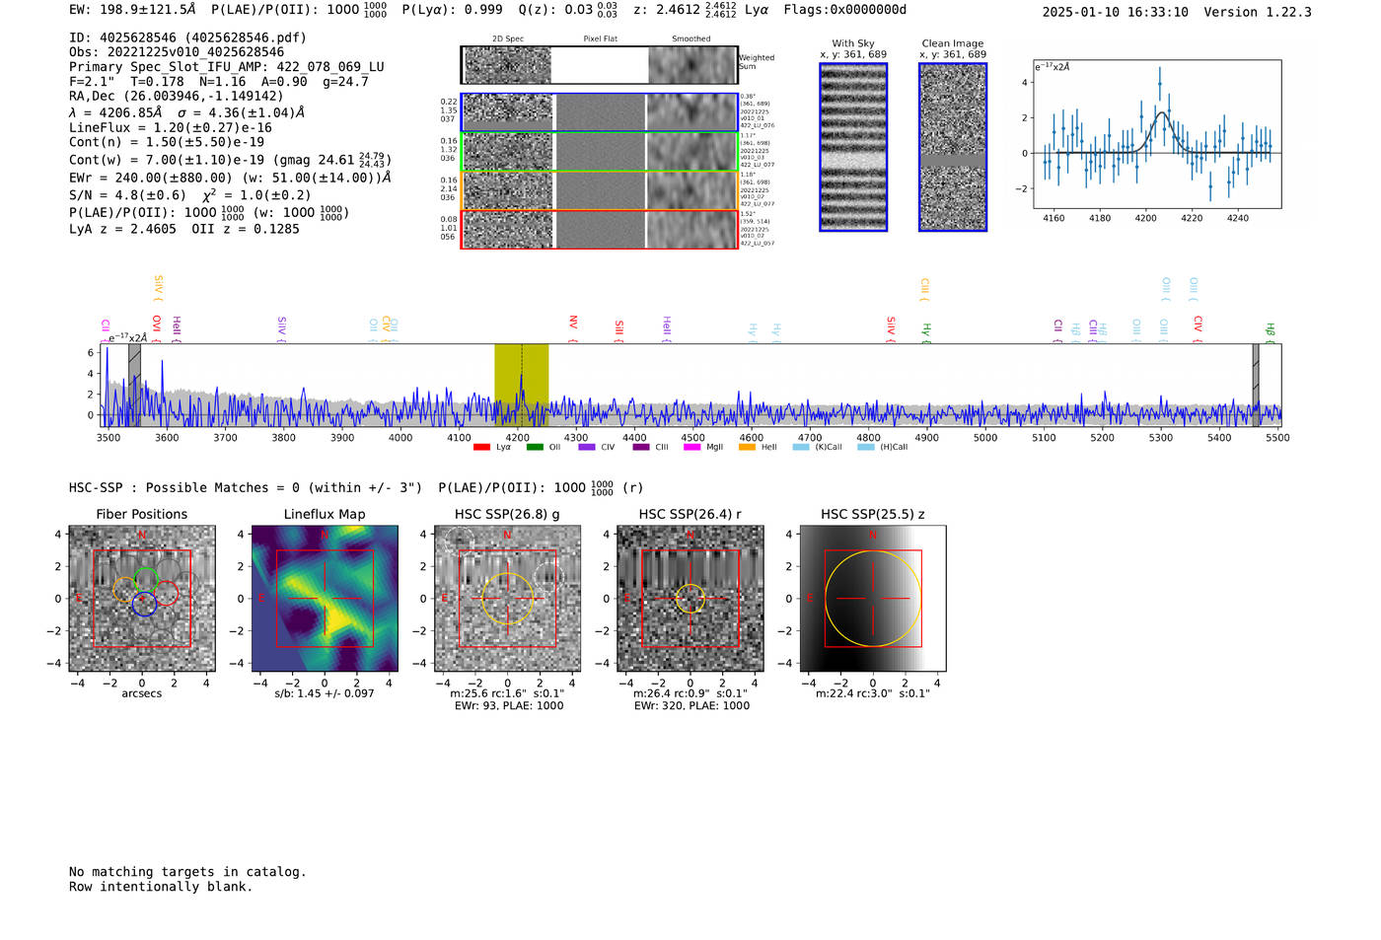Select the green-bordered 2D fiber spectrum row
The image size is (1381, 940).
click(599, 151)
